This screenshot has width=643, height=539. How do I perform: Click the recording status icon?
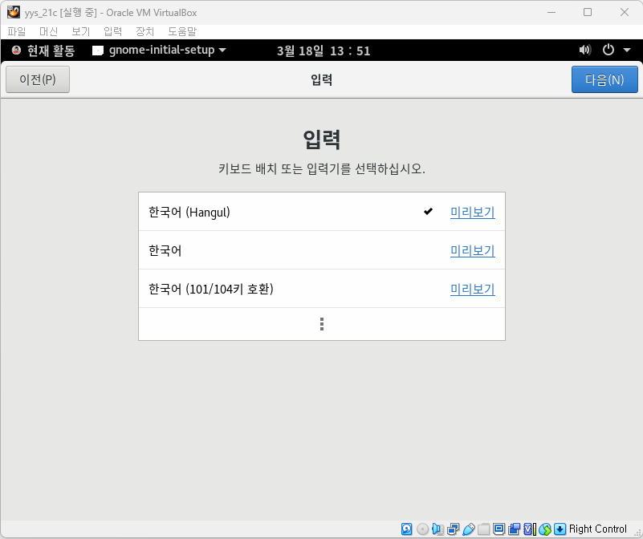(x=514, y=529)
